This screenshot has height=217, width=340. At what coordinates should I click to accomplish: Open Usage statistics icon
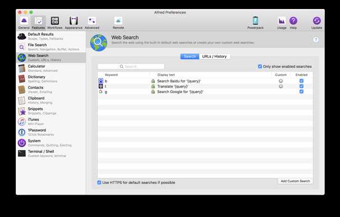pos(282,23)
